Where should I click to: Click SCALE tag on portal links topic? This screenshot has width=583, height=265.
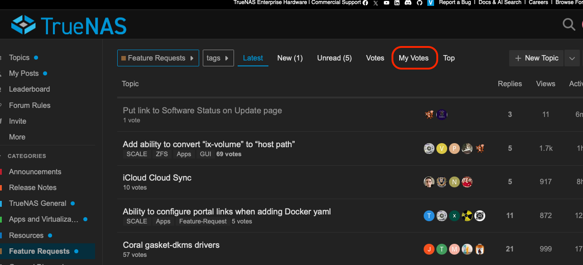137,221
